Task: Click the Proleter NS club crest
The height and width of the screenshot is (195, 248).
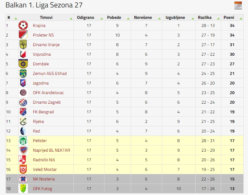Action: point(23,35)
